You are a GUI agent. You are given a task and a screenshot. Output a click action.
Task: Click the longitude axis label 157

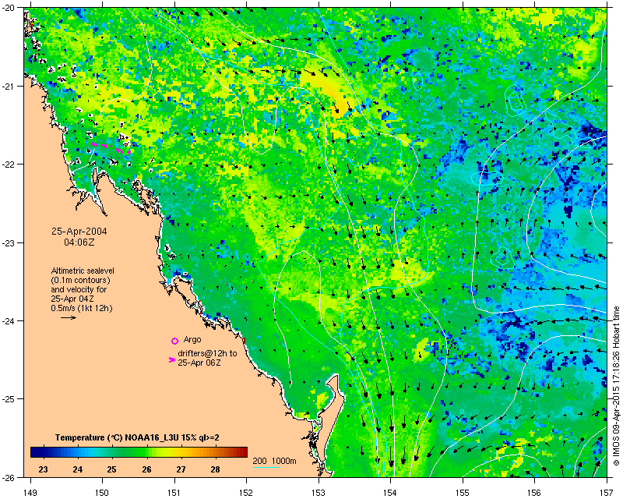coord(607,493)
